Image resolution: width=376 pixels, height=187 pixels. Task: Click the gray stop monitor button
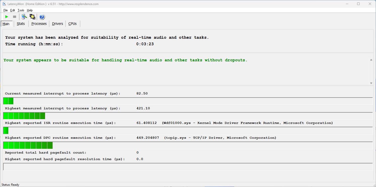(15, 17)
